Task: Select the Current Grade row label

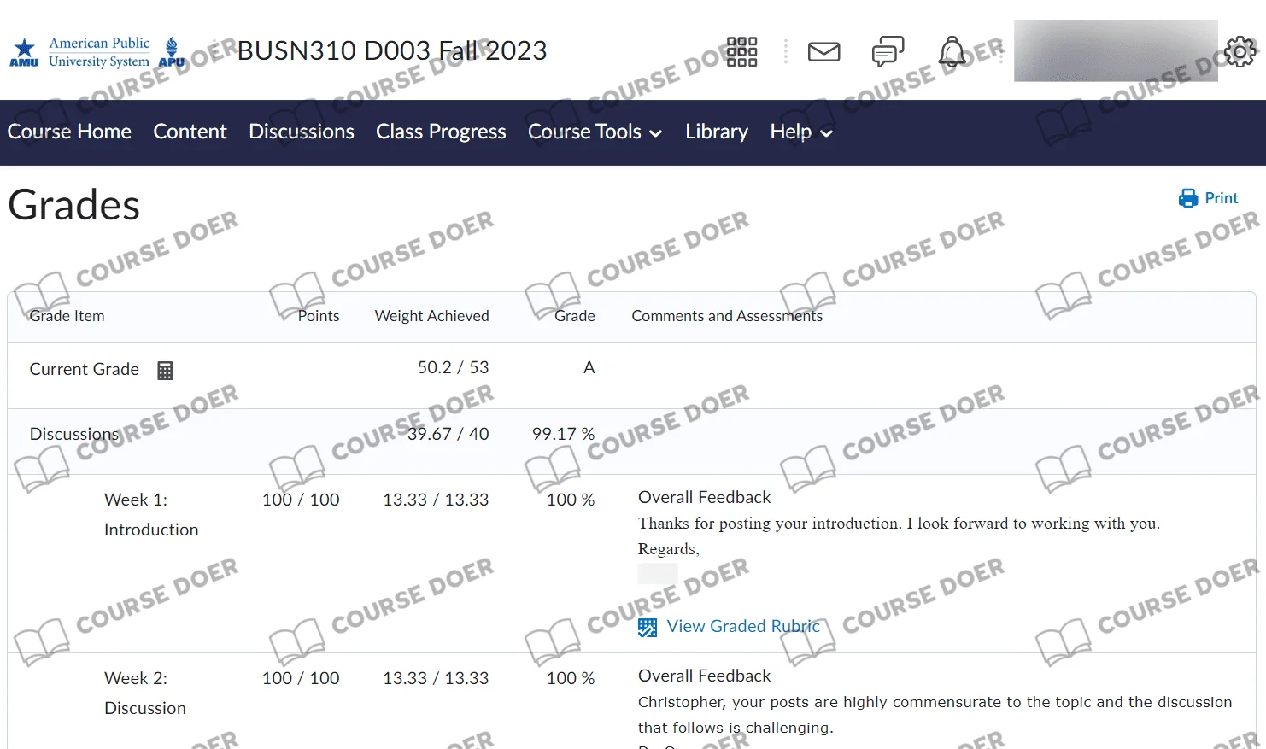Action: (x=84, y=369)
